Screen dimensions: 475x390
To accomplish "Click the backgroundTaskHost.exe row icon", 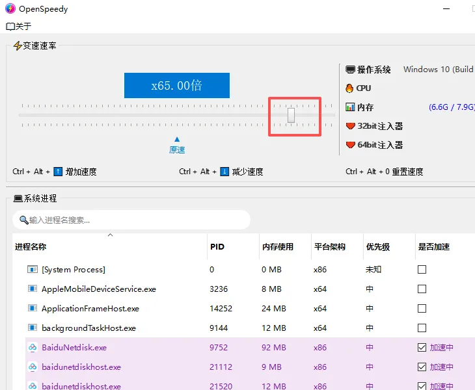I will 33,328.
